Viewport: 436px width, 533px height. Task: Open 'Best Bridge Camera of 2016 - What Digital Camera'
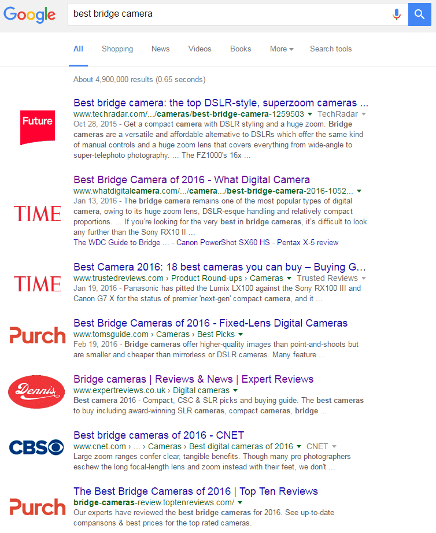(x=191, y=180)
